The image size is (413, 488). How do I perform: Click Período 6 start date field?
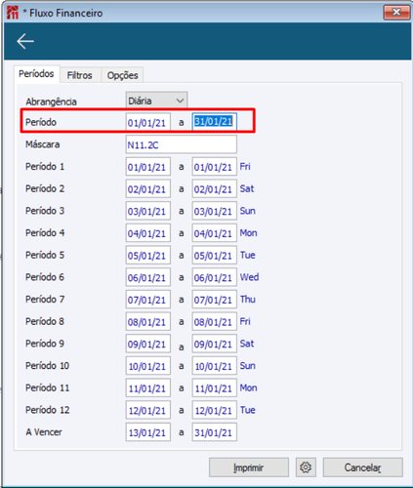[x=148, y=277]
